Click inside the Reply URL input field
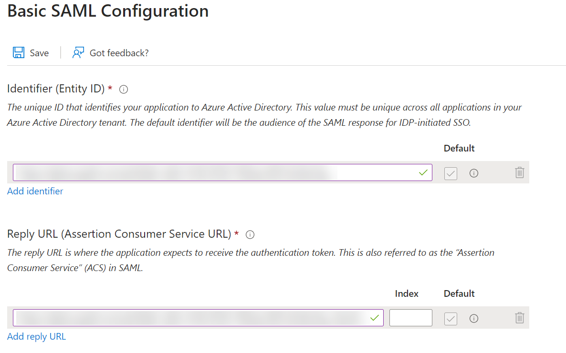The width and height of the screenshot is (566, 353). [x=191, y=318]
